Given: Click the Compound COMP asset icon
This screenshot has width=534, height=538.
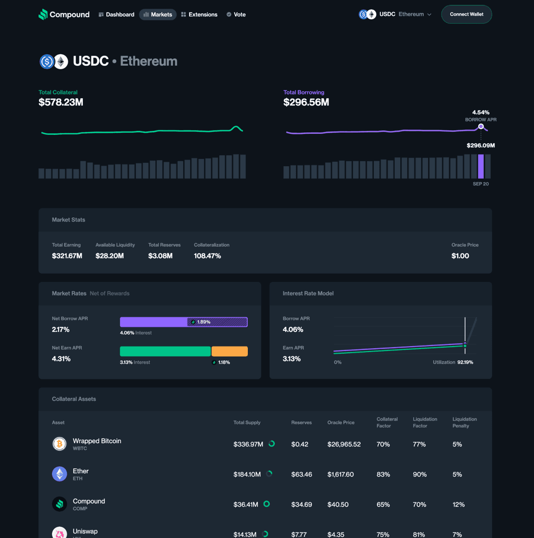Looking at the screenshot, I should coord(59,504).
